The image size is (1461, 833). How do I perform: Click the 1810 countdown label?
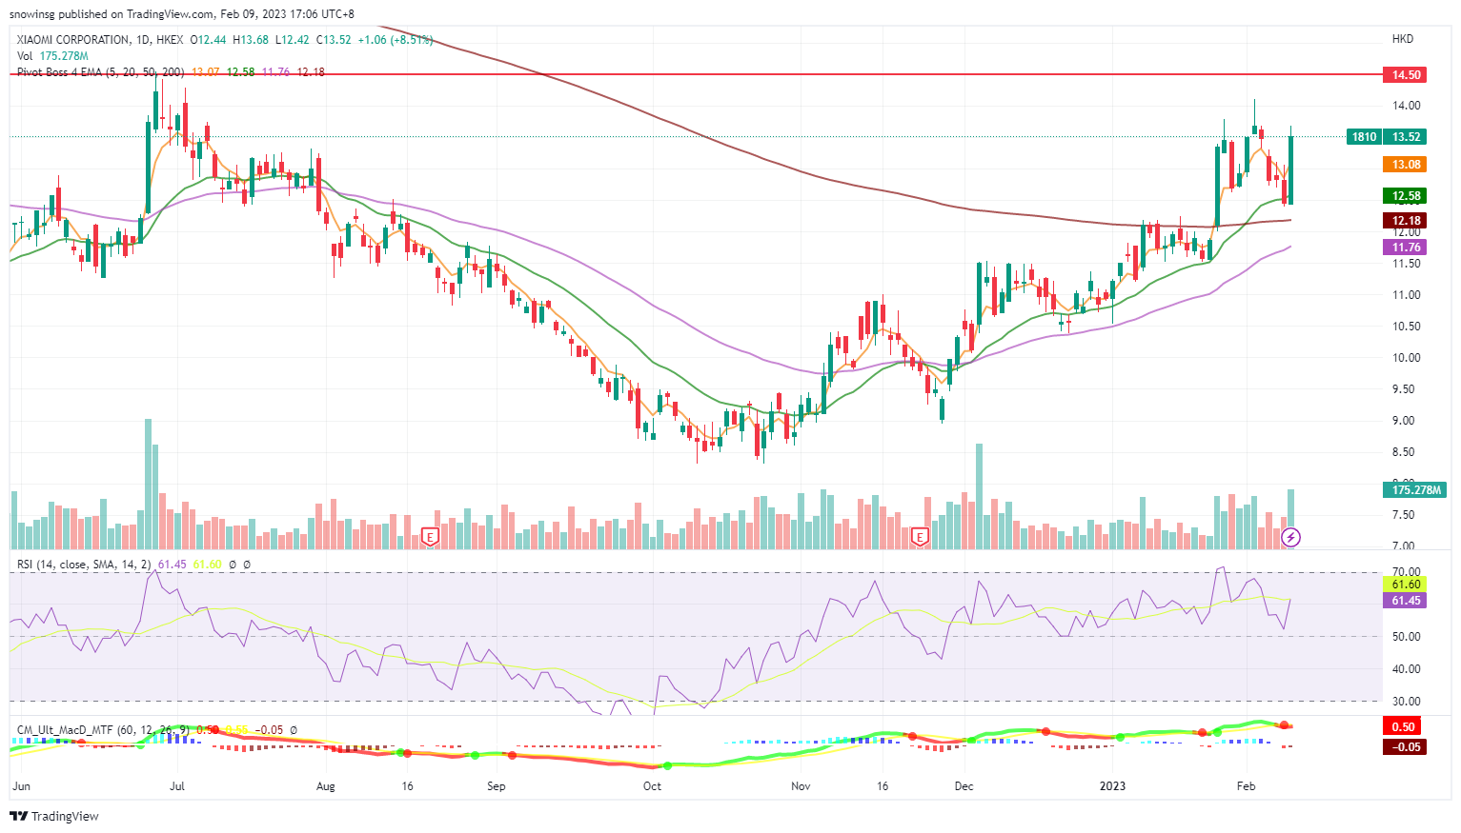click(x=1364, y=137)
